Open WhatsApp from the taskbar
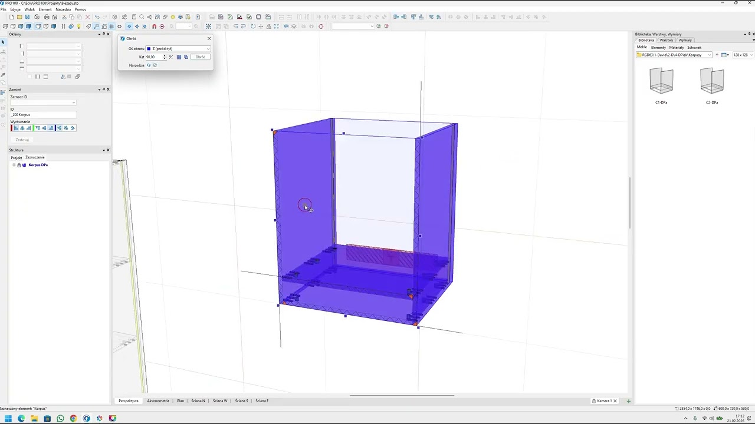755x424 pixels. (60, 419)
